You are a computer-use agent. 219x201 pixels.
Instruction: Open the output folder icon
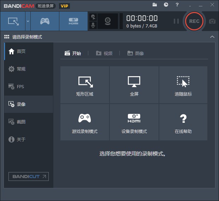click(155, 5)
